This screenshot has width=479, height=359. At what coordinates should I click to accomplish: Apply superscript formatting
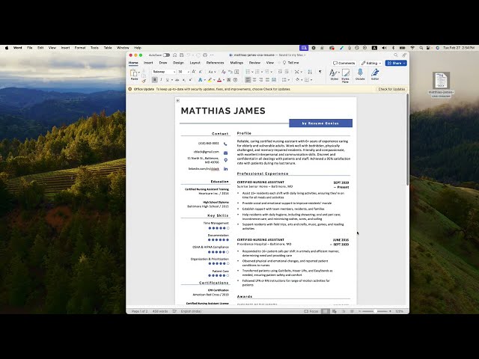[190, 80]
